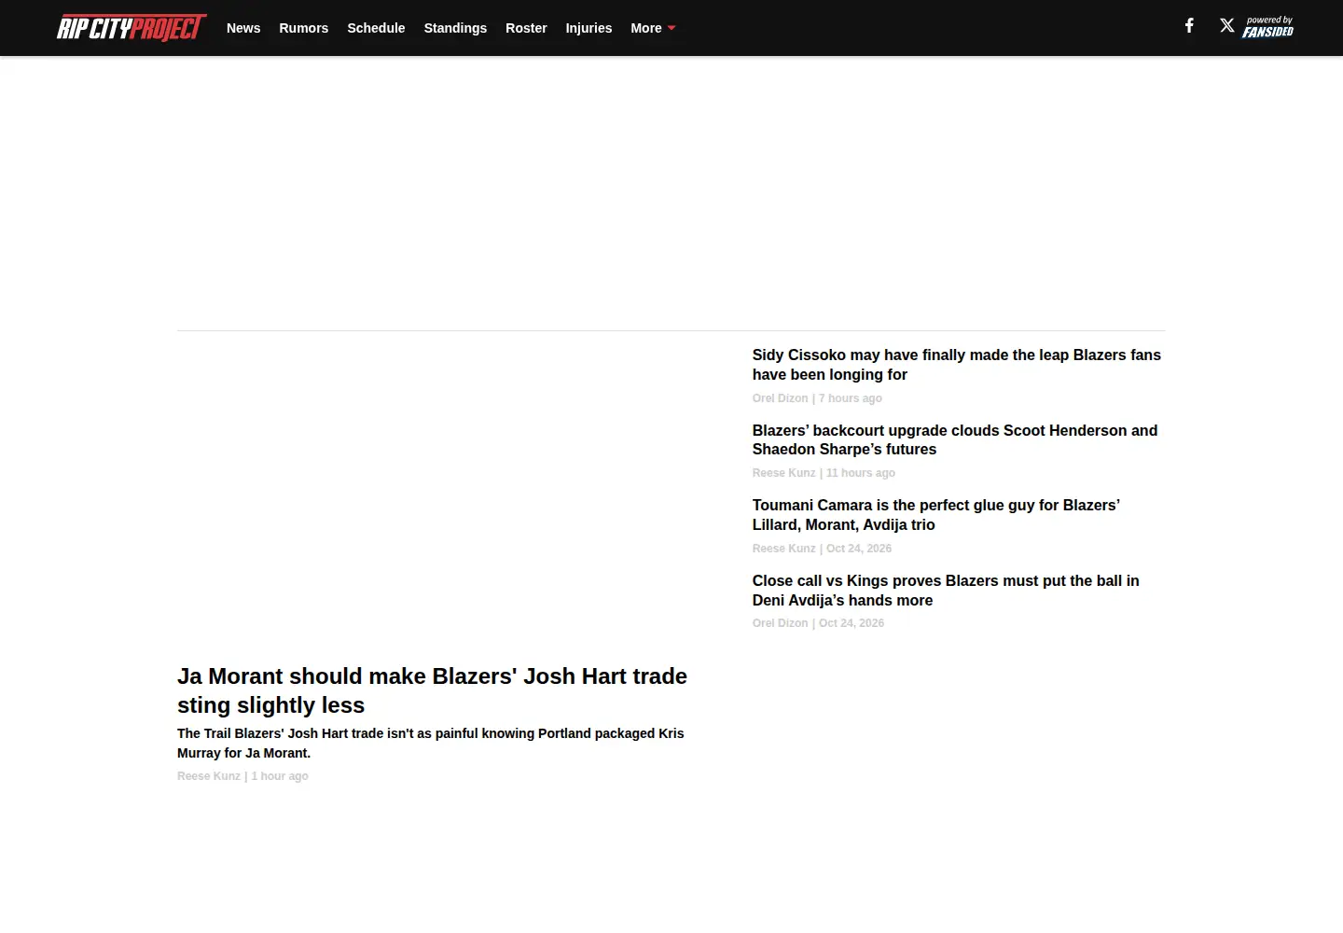
Task: Expand the More dropdown menu
Action: pos(653,28)
